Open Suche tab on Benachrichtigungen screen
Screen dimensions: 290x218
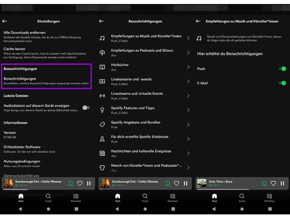click(x=145, y=198)
